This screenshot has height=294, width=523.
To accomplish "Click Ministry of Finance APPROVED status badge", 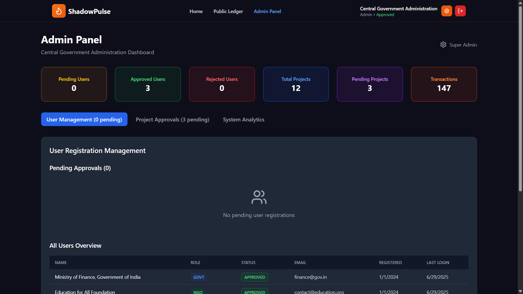I will [254, 277].
